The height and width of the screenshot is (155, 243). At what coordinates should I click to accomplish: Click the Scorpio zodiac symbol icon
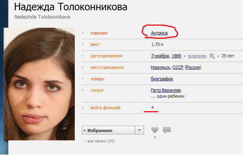212,56
